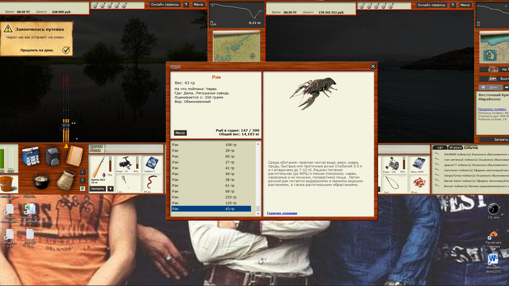Click the Леска tension bar
Image resolution: width=509 pixels, height=286 pixels.
coord(133,151)
